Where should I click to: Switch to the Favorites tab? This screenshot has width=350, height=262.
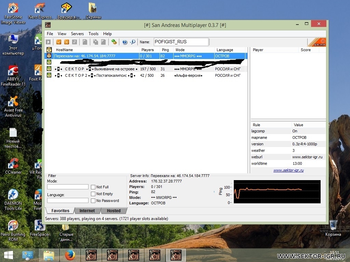[x=60, y=211]
